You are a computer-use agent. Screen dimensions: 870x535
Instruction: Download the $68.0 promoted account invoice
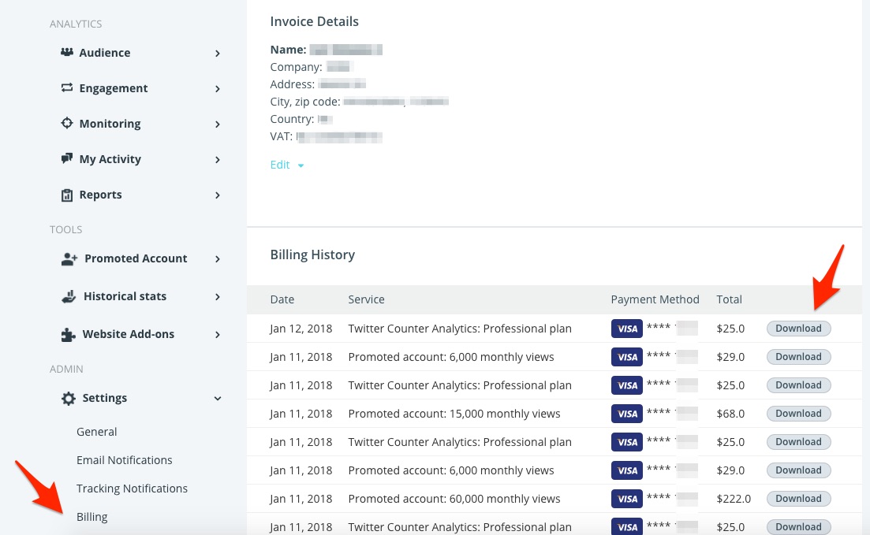798,414
